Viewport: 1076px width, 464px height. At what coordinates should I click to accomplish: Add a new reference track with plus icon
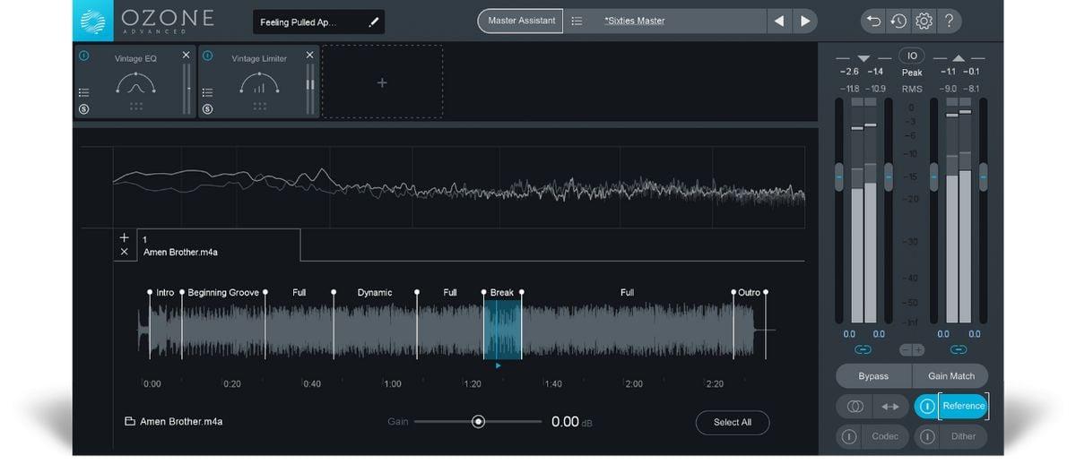coord(125,237)
